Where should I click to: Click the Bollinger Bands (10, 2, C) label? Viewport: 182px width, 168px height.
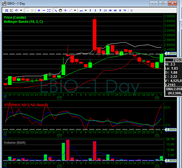coord(23,22)
